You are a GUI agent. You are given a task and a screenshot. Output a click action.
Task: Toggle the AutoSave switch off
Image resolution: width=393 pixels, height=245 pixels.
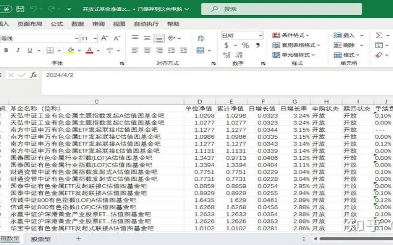click(5, 9)
